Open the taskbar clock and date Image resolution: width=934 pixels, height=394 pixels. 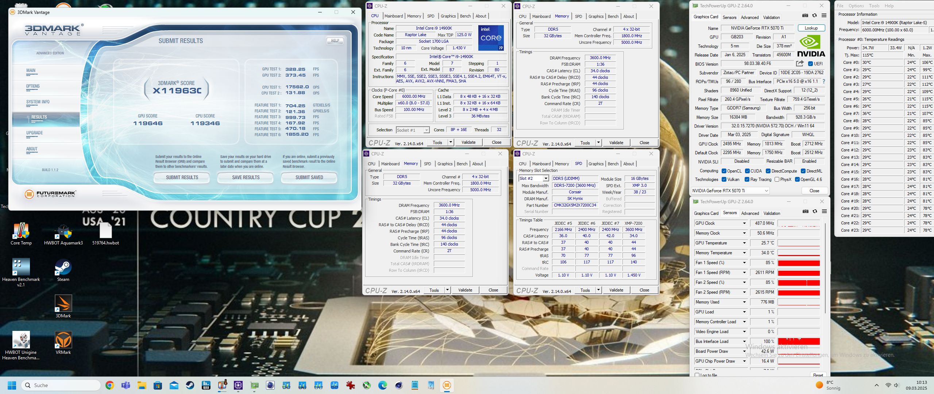pos(916,385)
